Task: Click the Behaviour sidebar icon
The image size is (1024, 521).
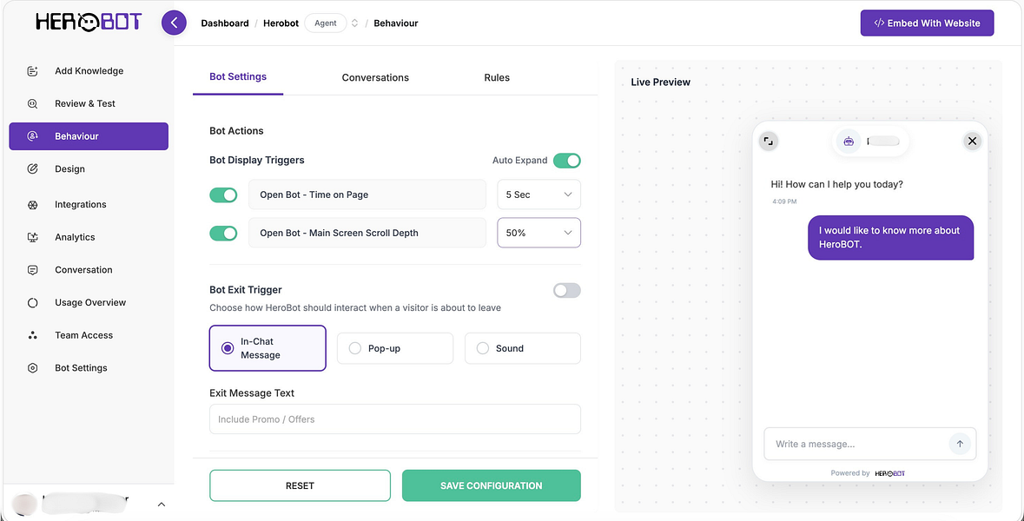Action: coord(33,136)
